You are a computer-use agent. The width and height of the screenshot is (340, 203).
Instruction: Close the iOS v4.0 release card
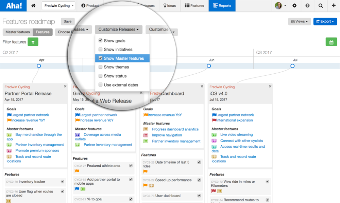click(270, 86)
